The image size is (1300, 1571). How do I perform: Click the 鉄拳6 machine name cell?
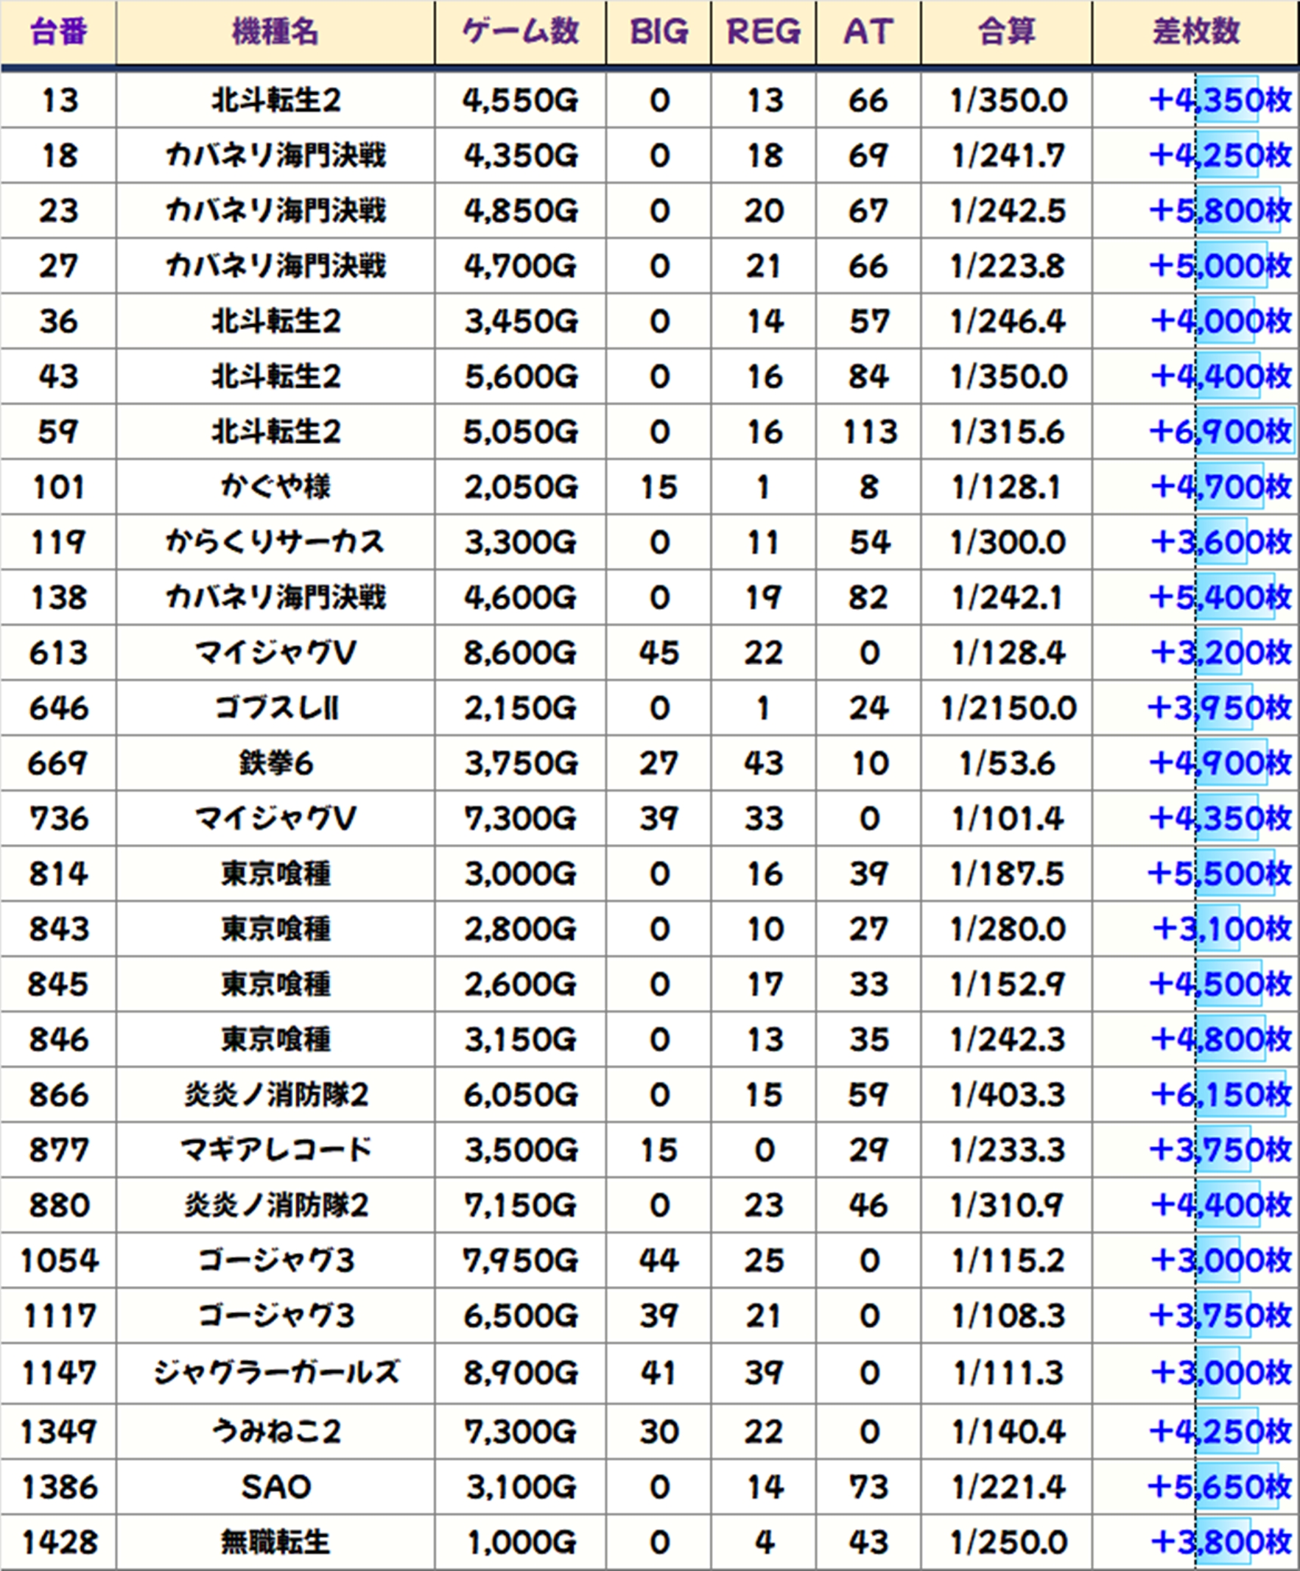[275, 763]
